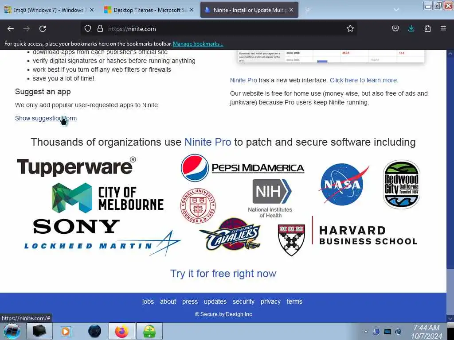Open a new browser tab
The image size is (454, 340).
[308, 10]
